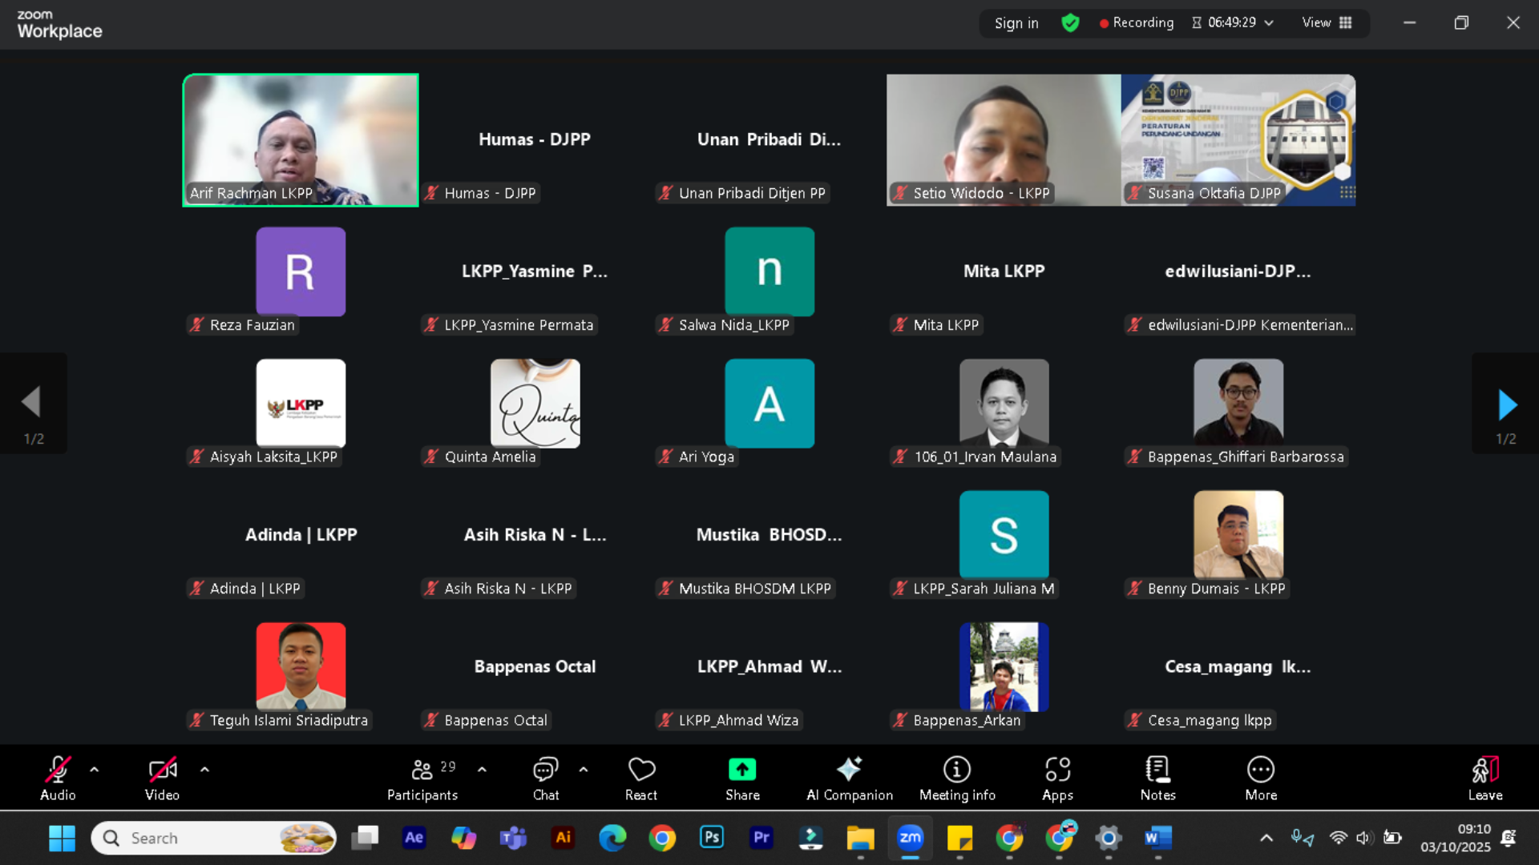
Task: Unmute the Audio microphone
Action: (x=58, y=778)
